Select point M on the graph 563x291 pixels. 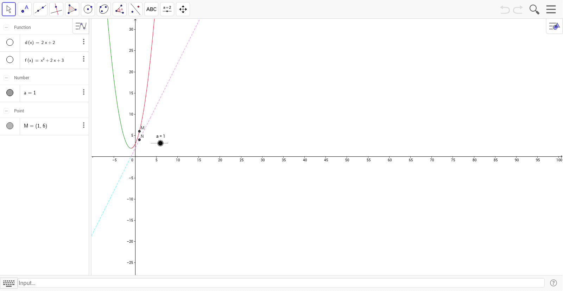(x=139, y=131)
